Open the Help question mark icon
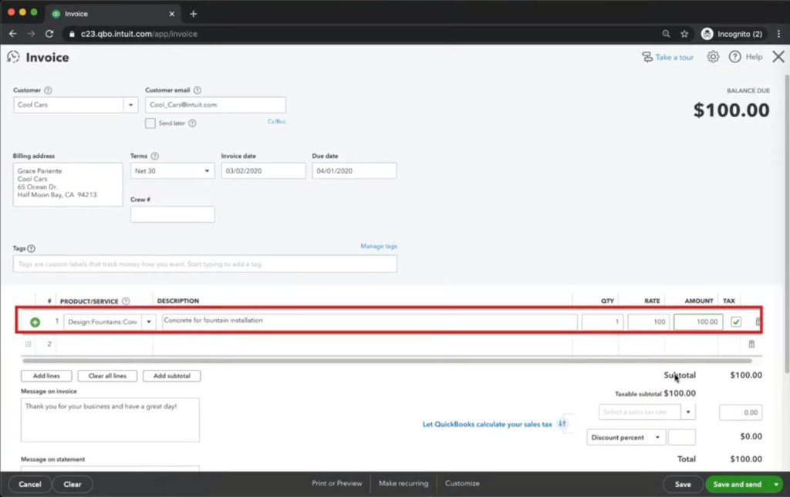 point(734,57)
